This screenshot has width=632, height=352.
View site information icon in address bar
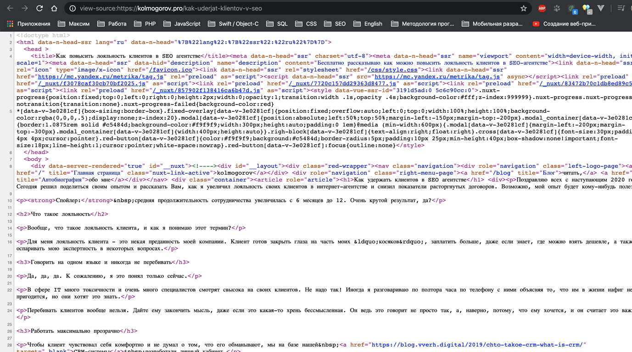point(73,8)
